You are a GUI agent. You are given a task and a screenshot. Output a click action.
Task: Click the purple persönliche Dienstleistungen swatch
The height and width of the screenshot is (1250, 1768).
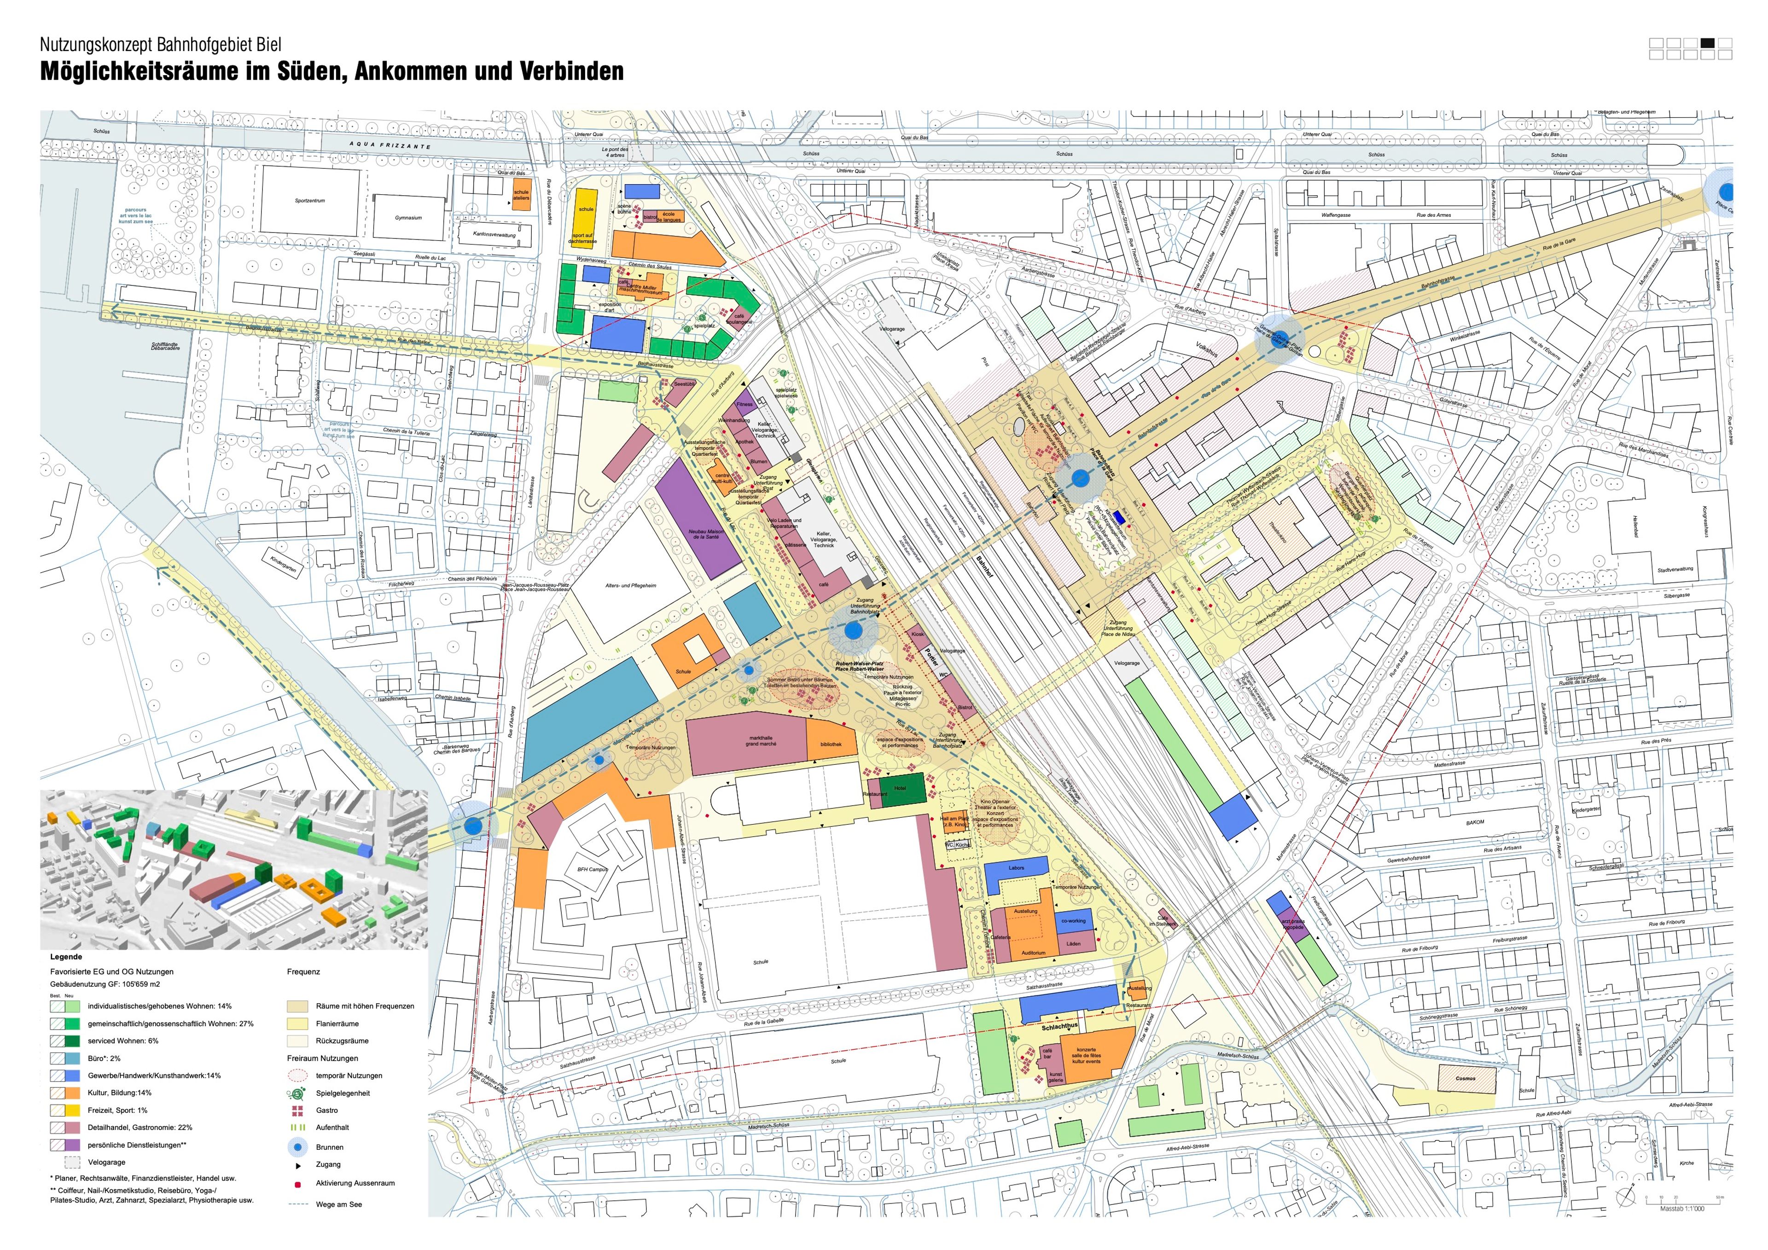(72, 1145)
